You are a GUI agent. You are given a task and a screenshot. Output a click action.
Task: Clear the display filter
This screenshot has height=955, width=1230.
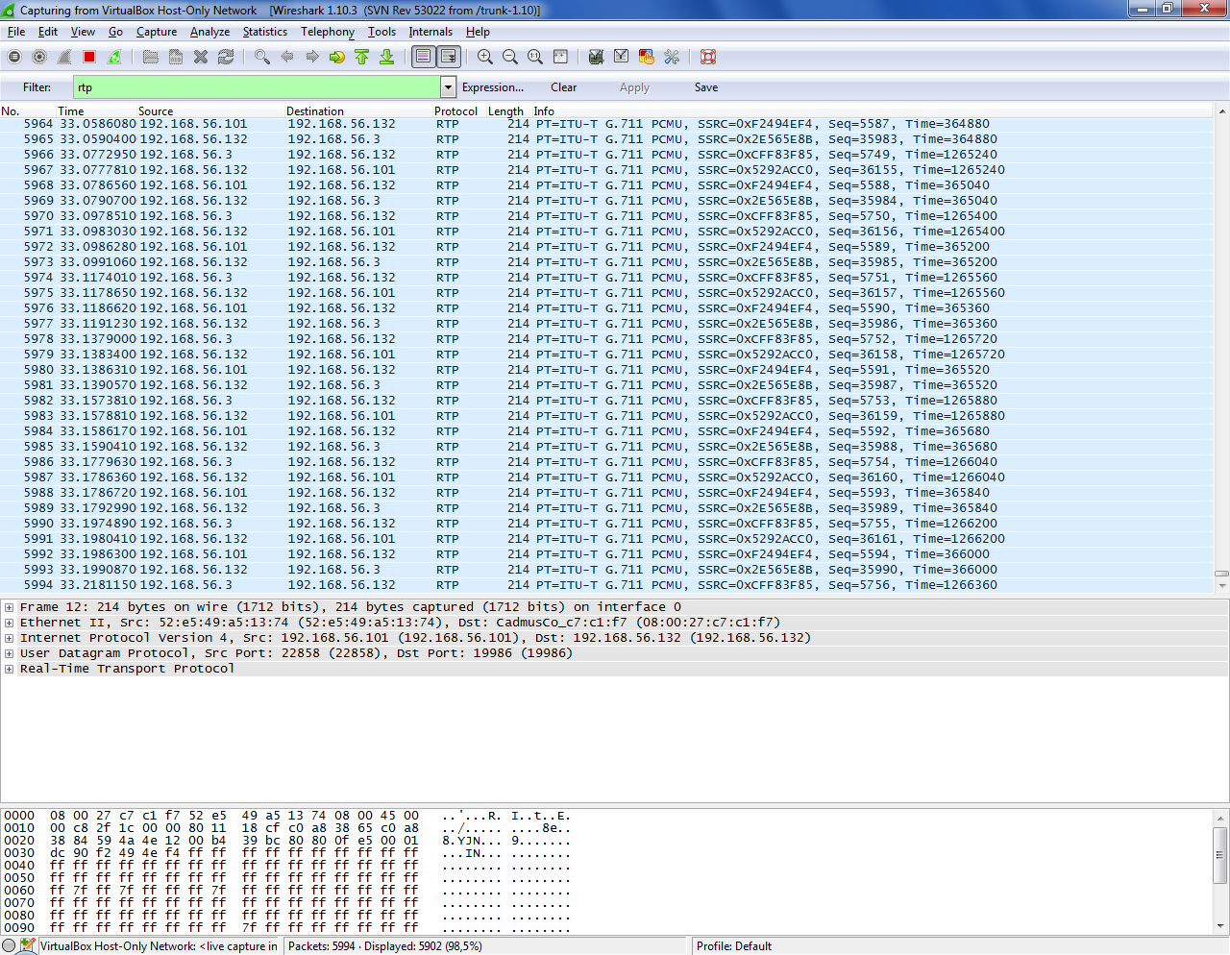pyautogui.click(x=563, y=87)
